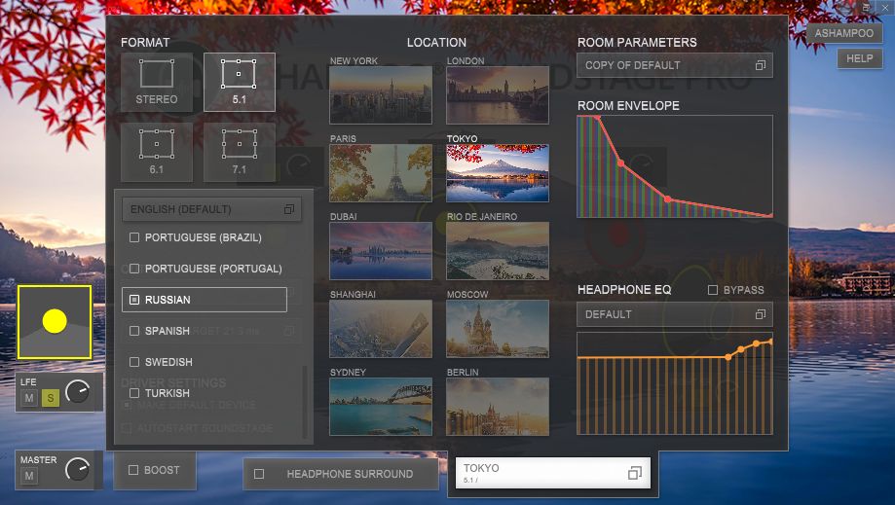Switch to 7.1 speaker layout

(x=240, y=152)
